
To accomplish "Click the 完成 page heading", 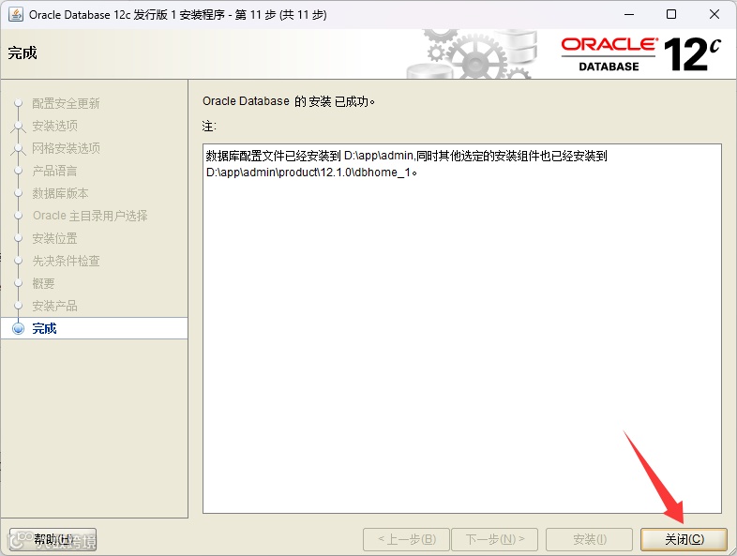I will point(23,53).
